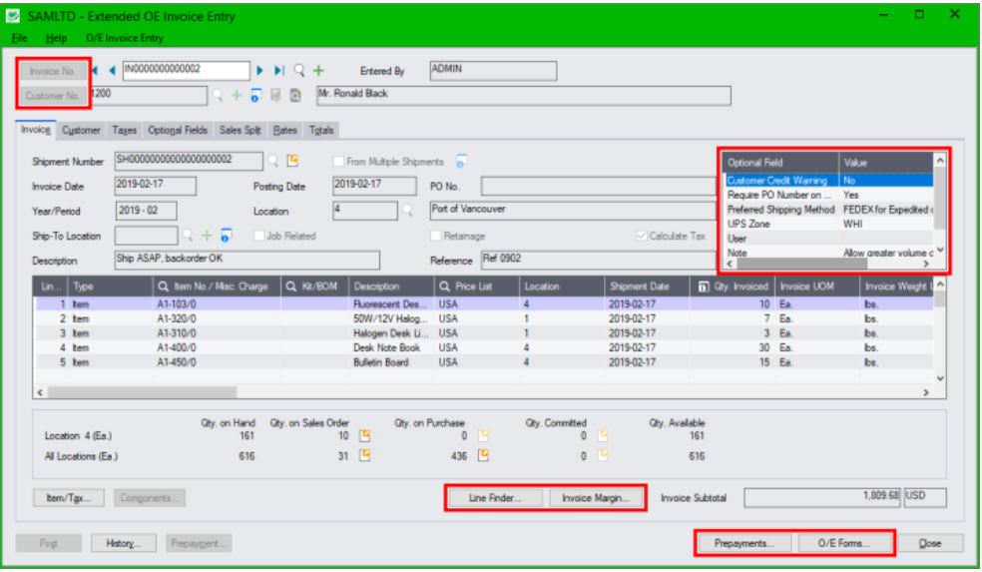Image resolution: width=982 pixels, height=572 pixels.
Task: Open customer information blue icon
Action: coord(255,95)
